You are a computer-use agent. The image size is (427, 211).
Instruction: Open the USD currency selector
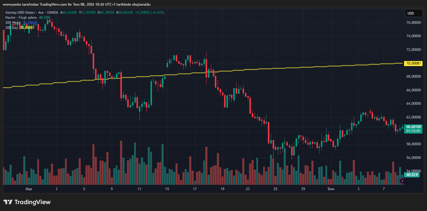pyautogui.click(x=414, y=13)
